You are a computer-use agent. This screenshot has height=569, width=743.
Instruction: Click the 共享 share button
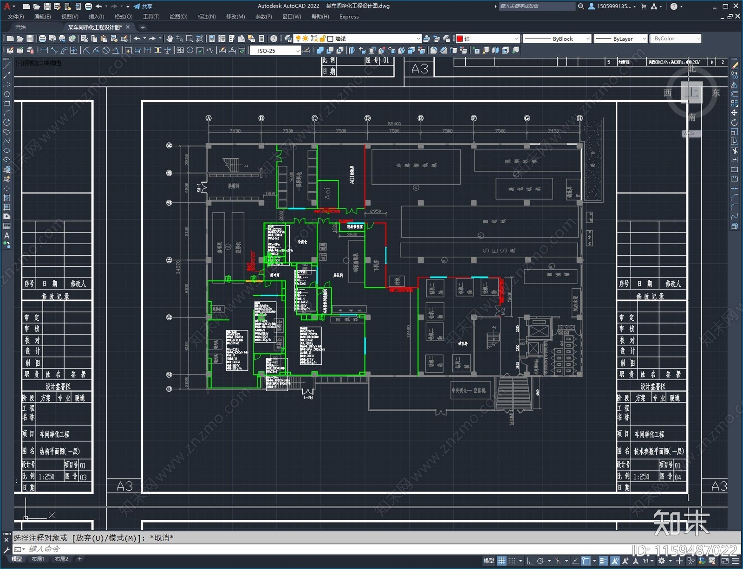pos(143,6)
